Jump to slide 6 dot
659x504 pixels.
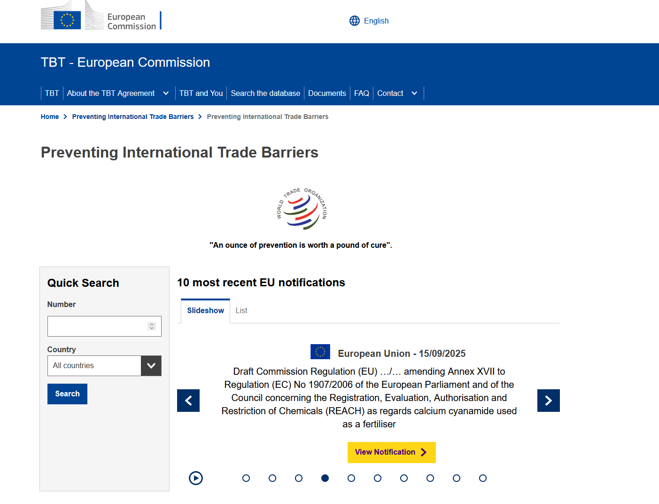pyautogui.click(x=378, y=478)
